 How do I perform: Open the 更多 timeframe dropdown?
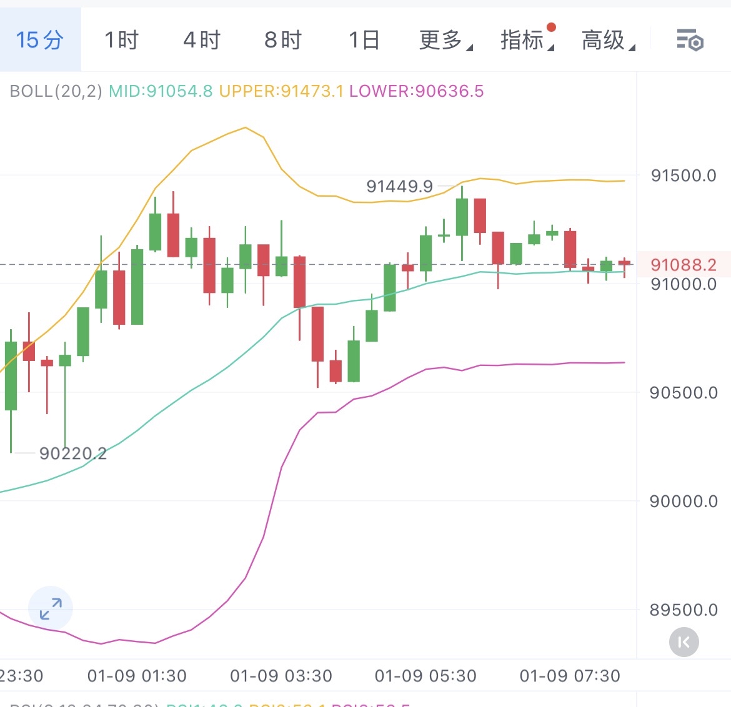(x=441, y=39)
